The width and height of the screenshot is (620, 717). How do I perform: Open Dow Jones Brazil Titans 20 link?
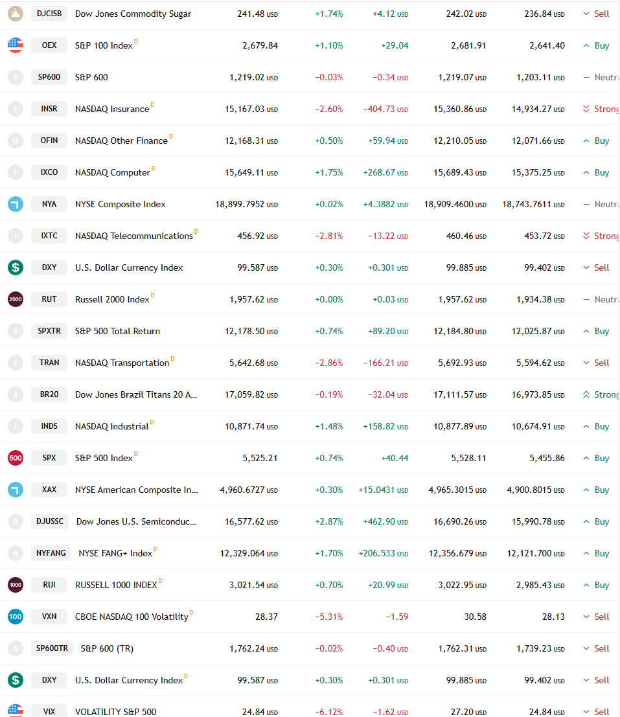point(136,394)
